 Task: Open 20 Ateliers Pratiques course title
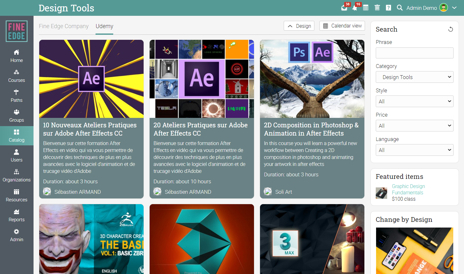coord(201,129)
